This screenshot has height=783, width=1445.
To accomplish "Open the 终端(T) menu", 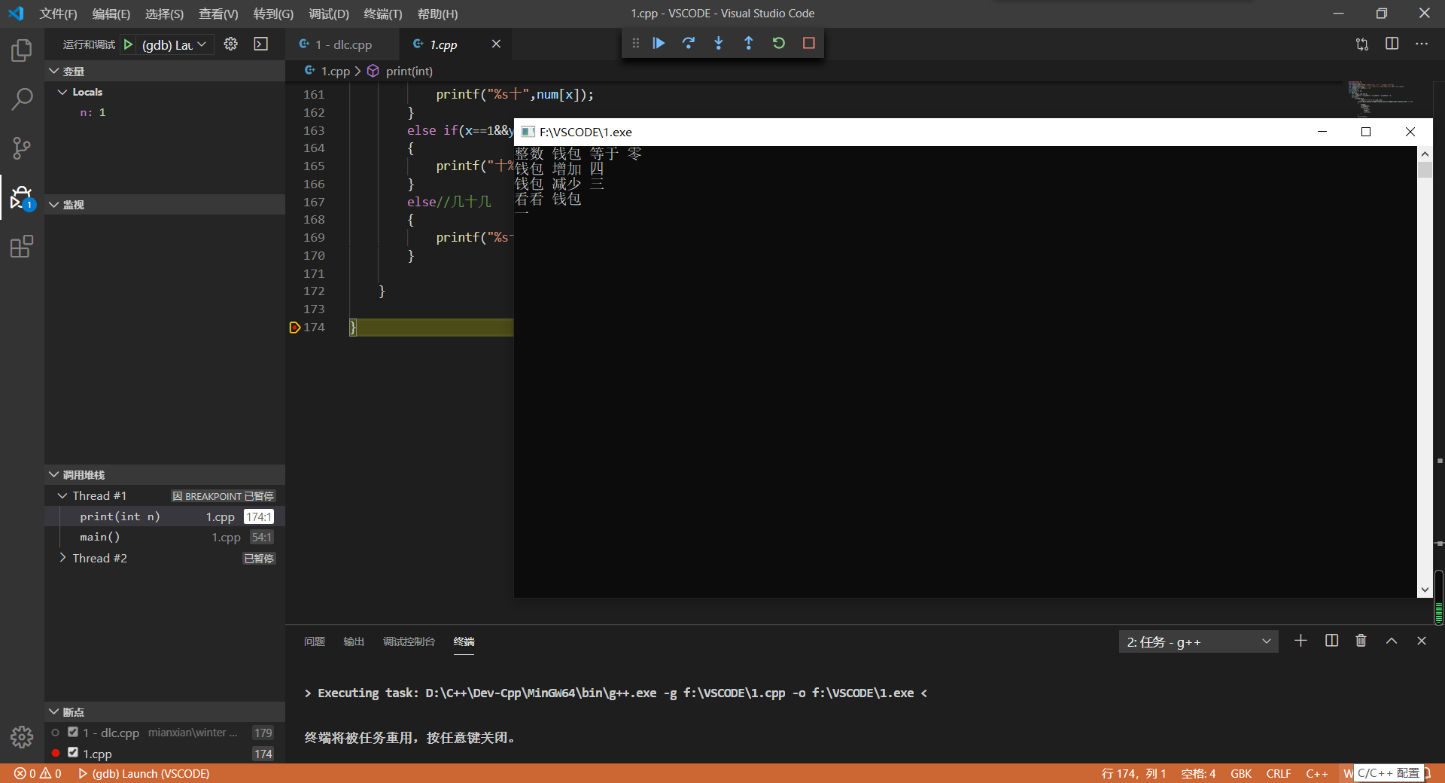I will 382,14.
